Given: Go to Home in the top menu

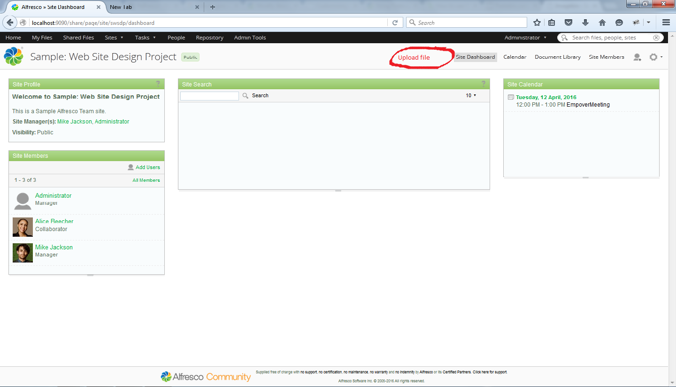Looking at the screenshot, I should pos(13,38).
